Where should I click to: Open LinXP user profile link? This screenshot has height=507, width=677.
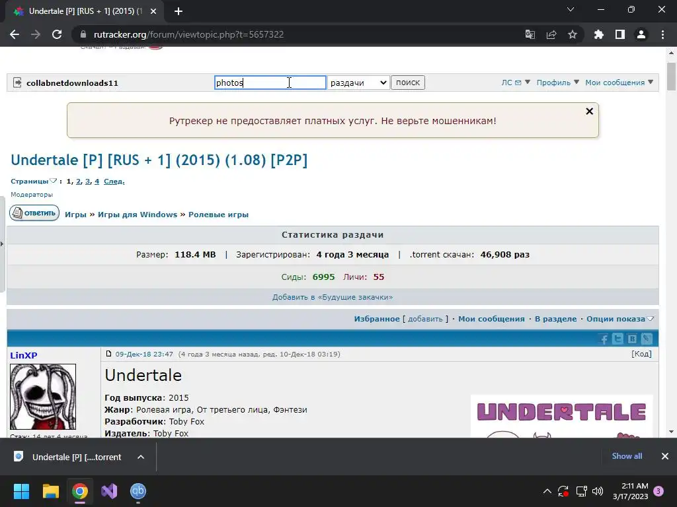[x=24, y=355]
